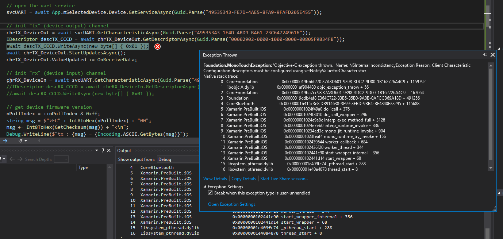
Task: Click 'Show output from:' label
Action: (x=136, y=159)
